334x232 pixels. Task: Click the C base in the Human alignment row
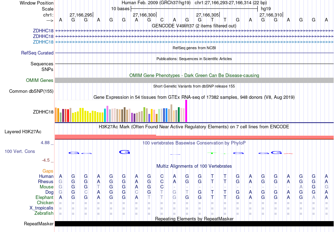pos(162,176)
